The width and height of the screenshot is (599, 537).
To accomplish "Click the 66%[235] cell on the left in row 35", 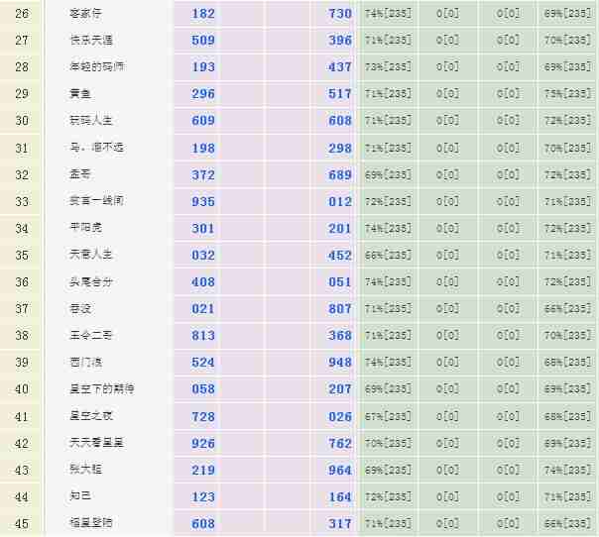I will click(388, 255).
